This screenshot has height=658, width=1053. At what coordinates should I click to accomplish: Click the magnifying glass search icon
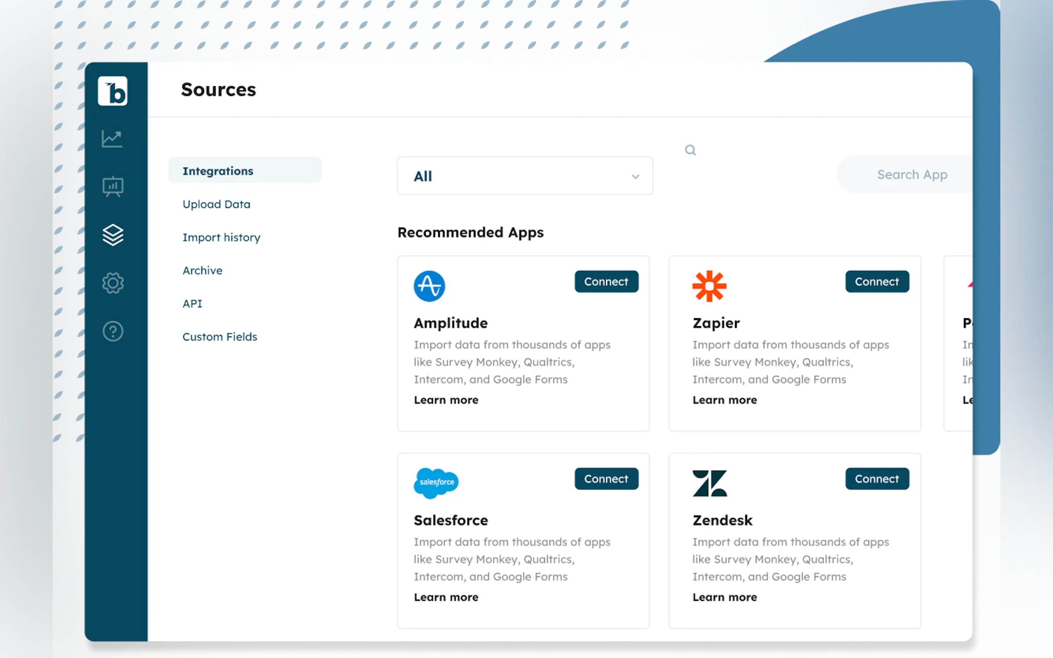[x=690, y=150]
